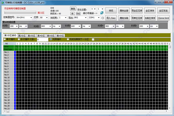Click the 清除当前 button
The height and width of the screenshot is (116, 174).
[x=124, y=18]
